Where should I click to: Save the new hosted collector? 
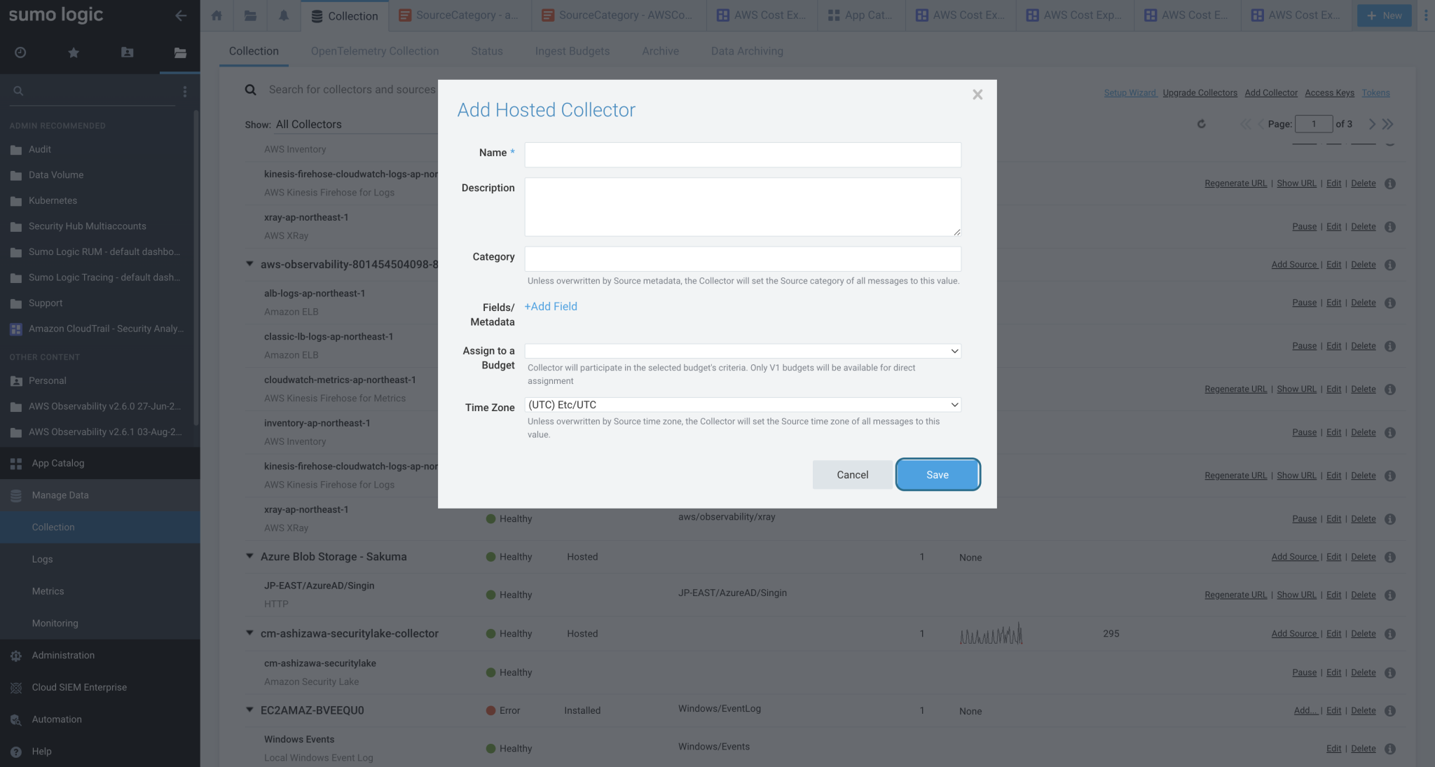tap(937, 474)
